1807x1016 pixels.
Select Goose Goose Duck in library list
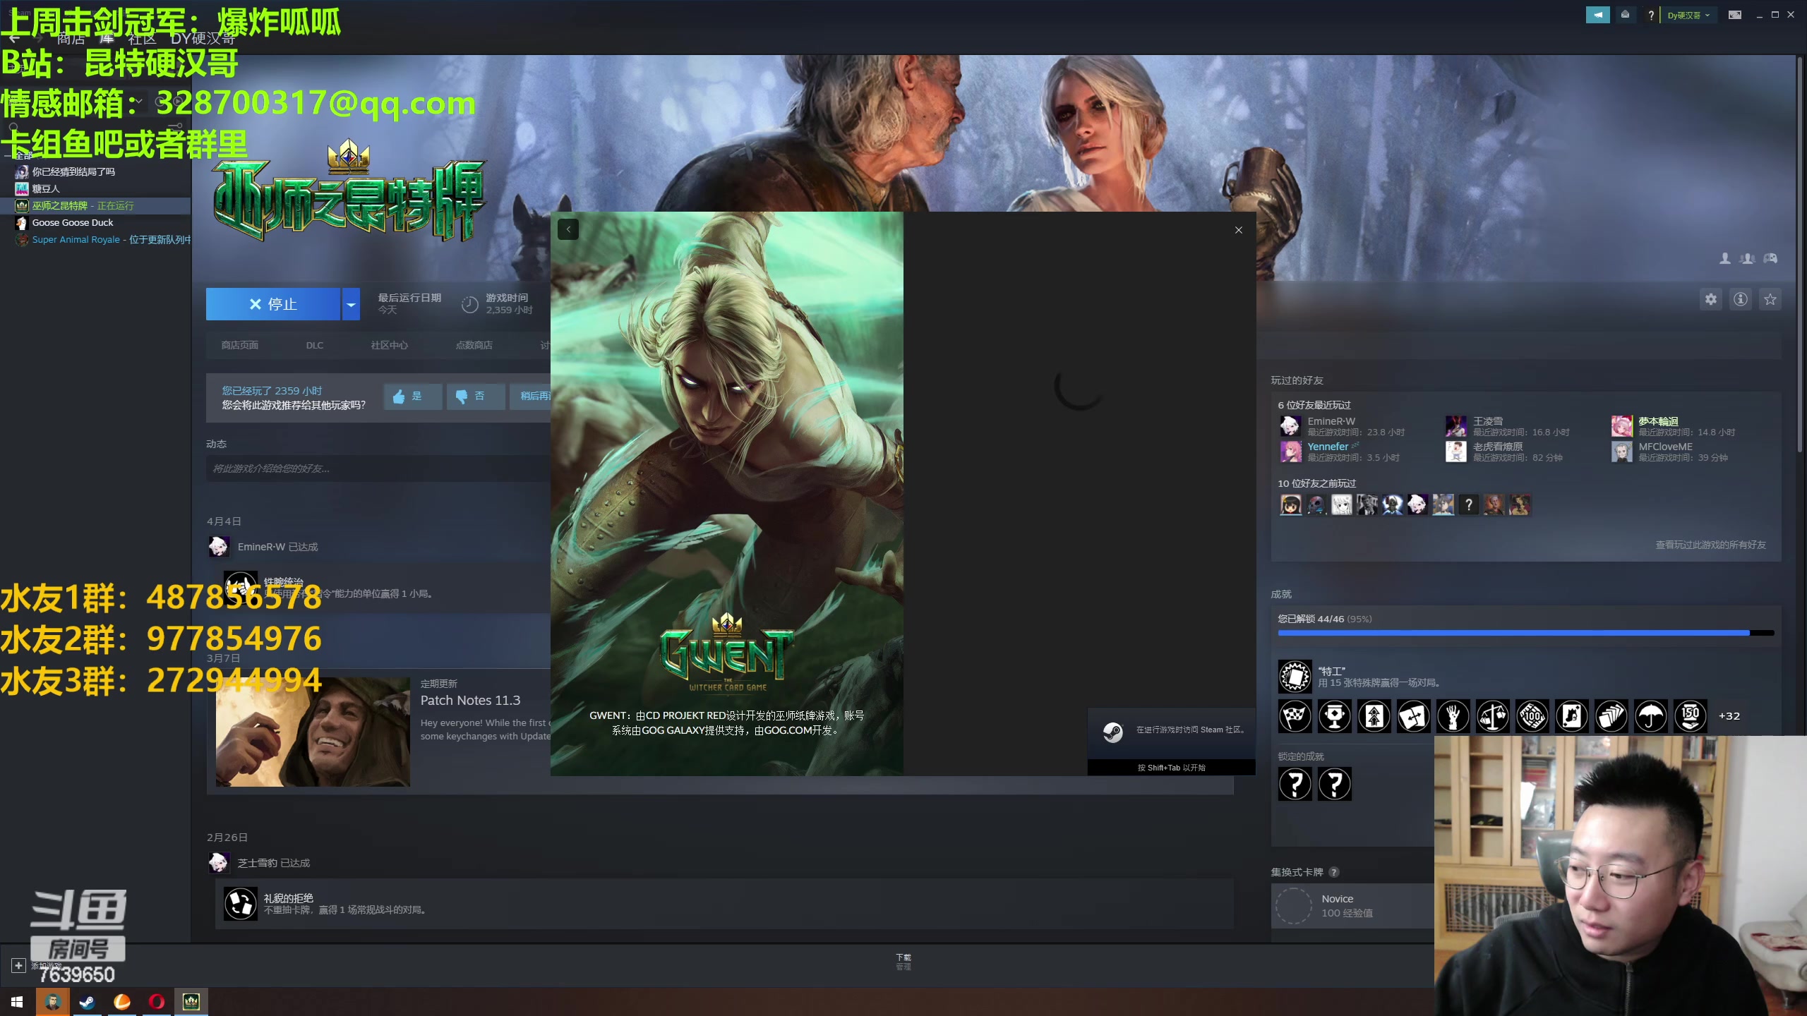click(73, 223)
